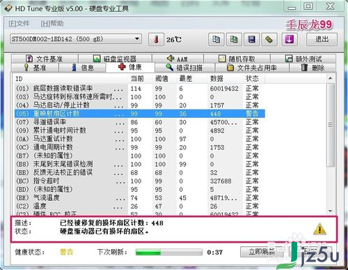Image resolution: width=348 pixels, height=270 pixels.
Task: Click the thermometer temperature icon
Action: [156, 39]
